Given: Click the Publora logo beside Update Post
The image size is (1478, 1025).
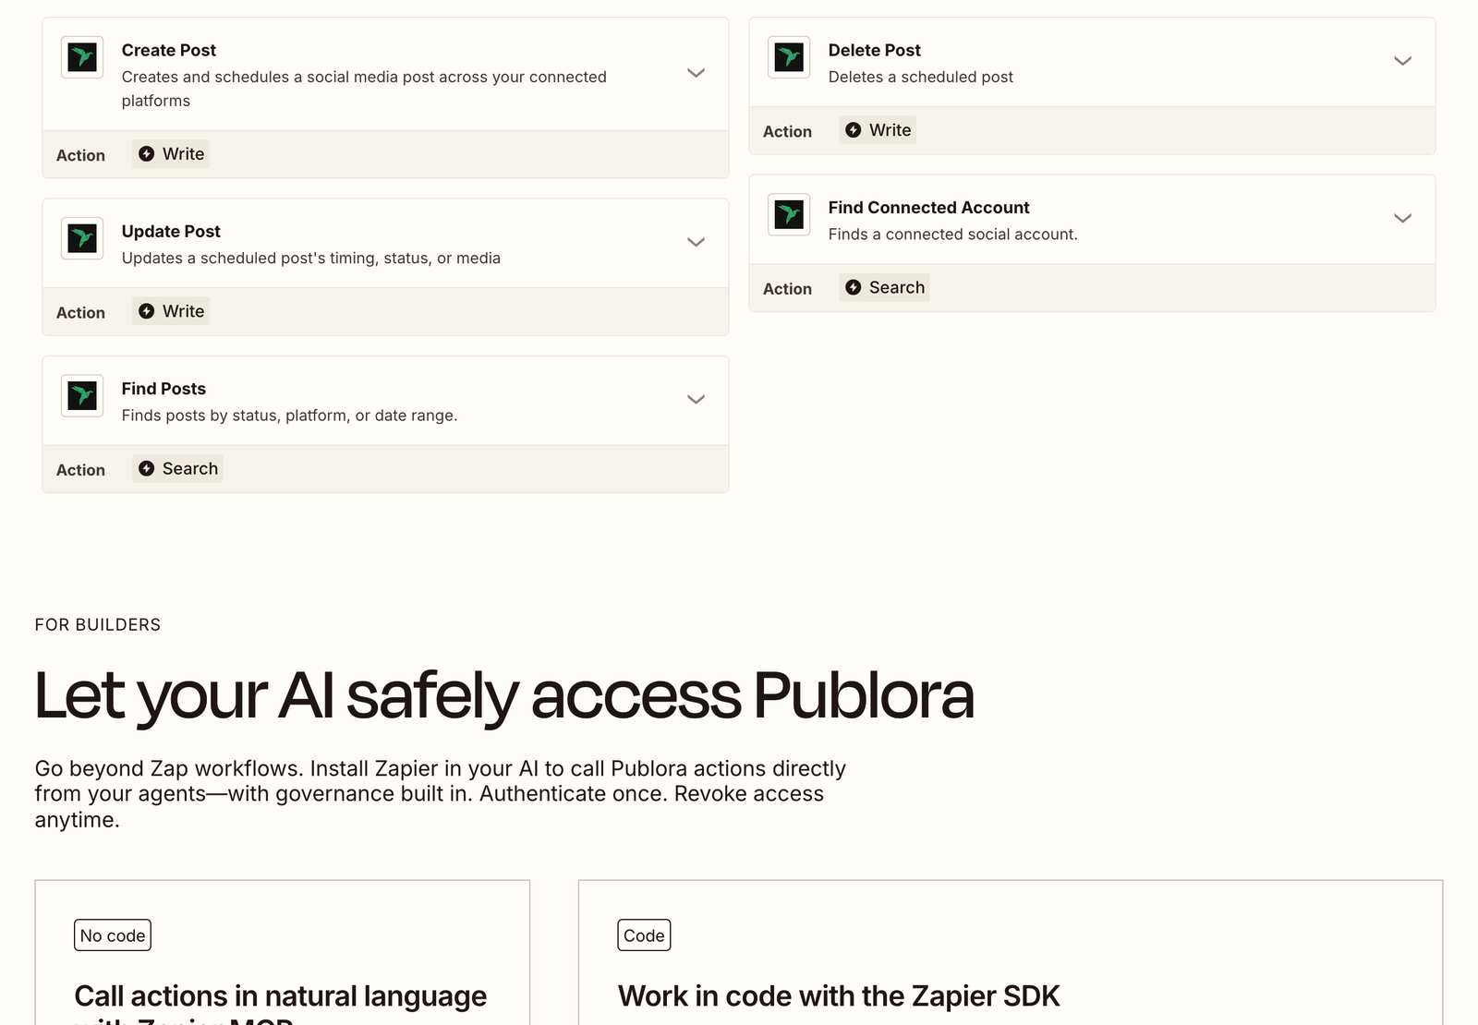Looking at the screenshot, I should (x=82, y=238).
